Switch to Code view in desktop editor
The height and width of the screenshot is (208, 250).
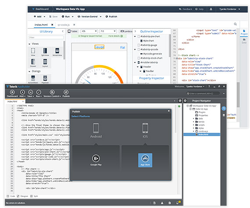[11, 196]
